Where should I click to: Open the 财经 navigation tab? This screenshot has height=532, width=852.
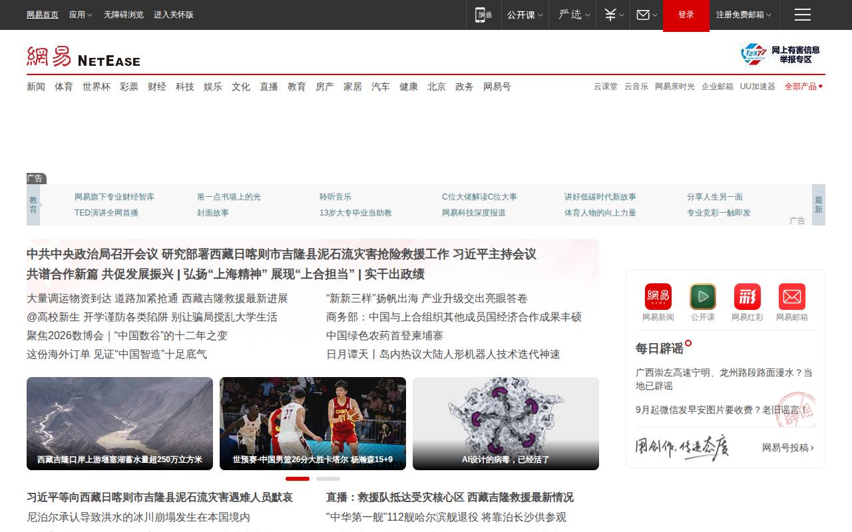(157, 86)
